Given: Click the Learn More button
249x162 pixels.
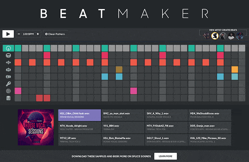Looking at the screenshot, I should (166, 156).
